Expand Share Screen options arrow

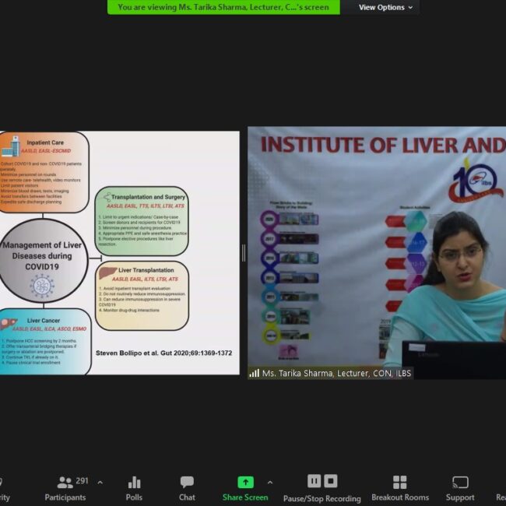coord(270,483)
